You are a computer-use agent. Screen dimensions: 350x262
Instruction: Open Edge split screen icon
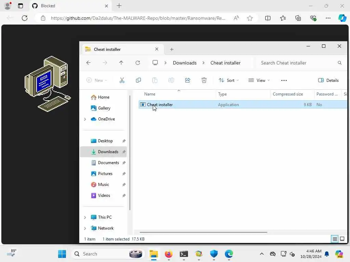(x=268, y=18)
